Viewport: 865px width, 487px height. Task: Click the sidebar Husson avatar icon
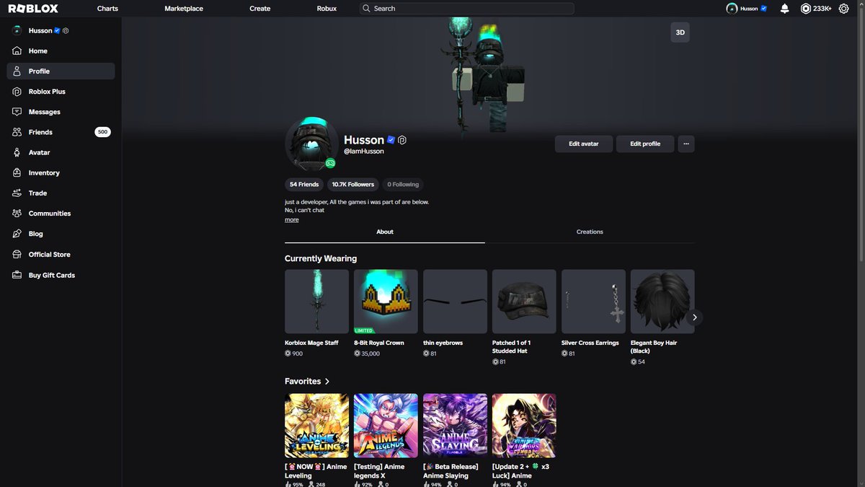pos(17,30)
